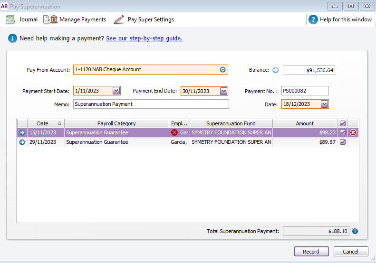Expand the Pay From Account dropdown
The width and height of the screenshot is (376, 263).
point(222,70)
